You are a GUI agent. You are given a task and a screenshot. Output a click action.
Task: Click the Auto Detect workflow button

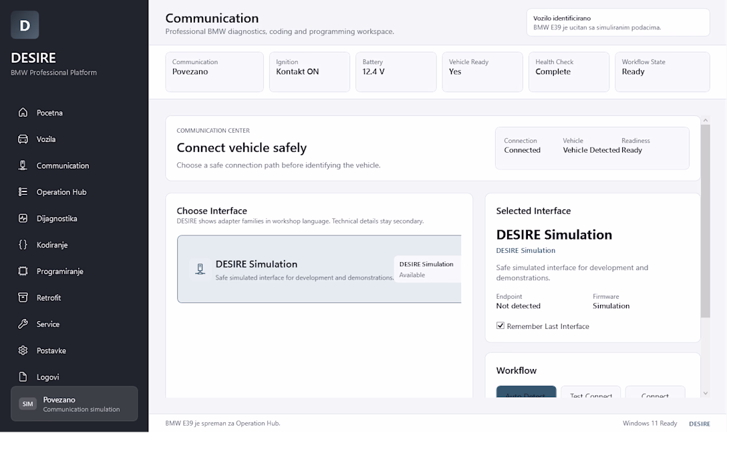click(526, 392)
